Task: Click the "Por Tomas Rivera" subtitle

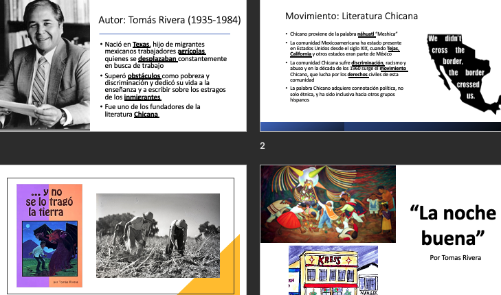Action: coord(456,258)
